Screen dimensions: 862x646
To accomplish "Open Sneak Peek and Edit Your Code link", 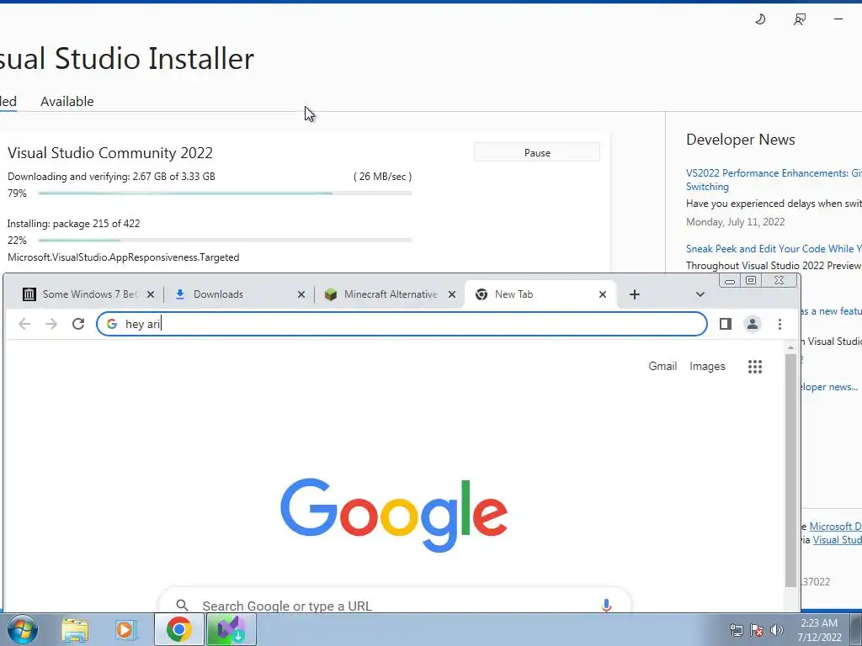I will (x=774, y=249).
